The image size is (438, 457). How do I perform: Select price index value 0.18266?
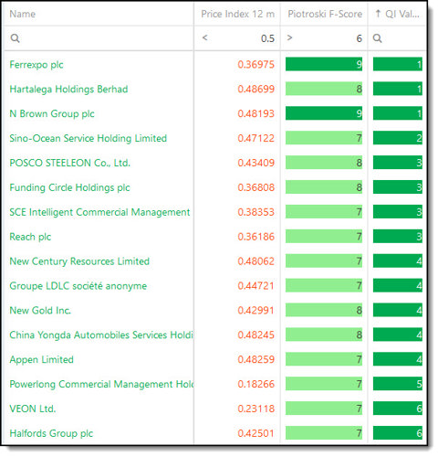pos(256,384)
